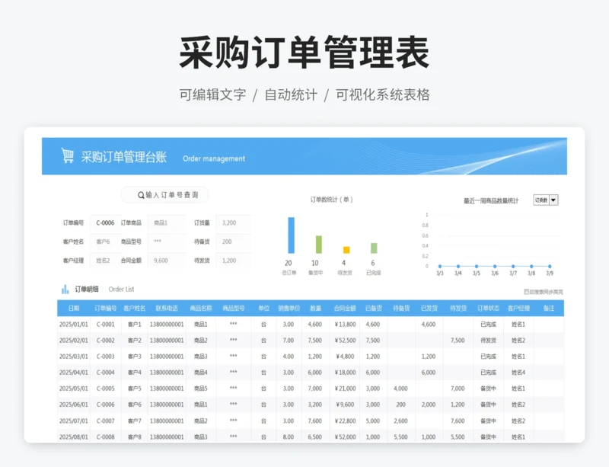Click the magnifier icon in search box
The image size is (609, 467).
[141, 195]
